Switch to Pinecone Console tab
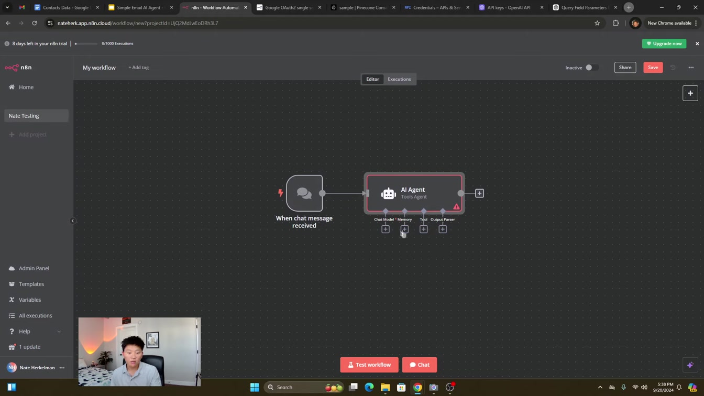 tap(362, 7)
